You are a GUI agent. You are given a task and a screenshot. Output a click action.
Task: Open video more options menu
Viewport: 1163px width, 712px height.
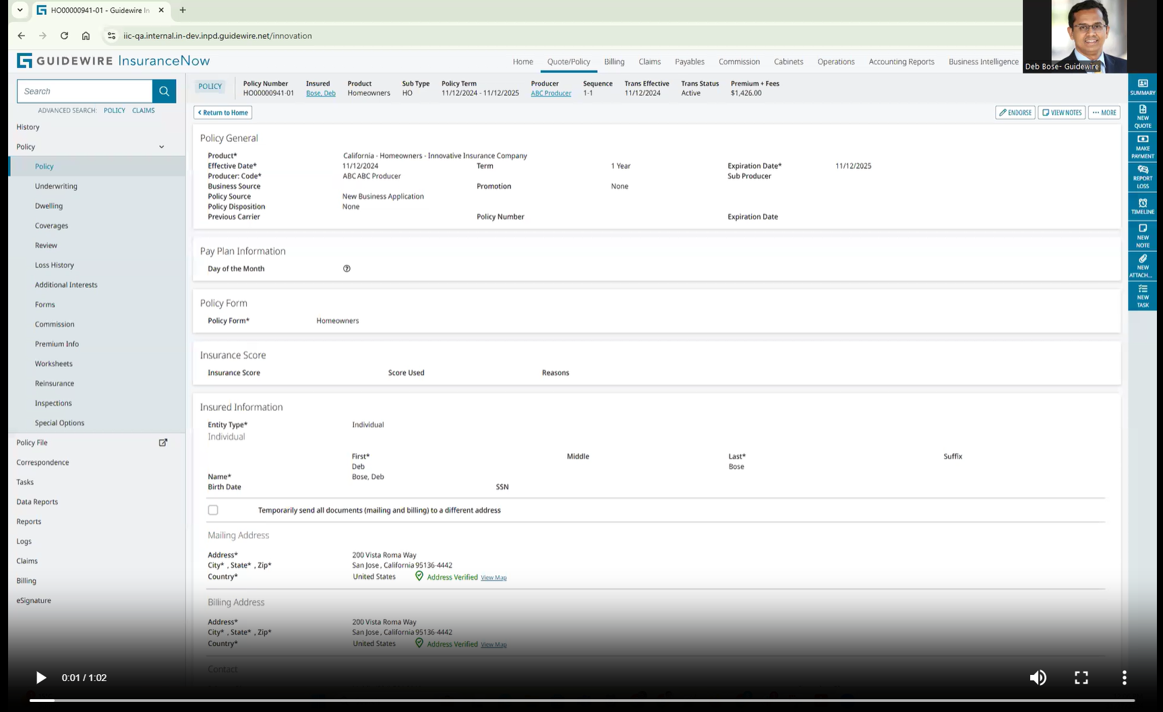[1124, 678]
